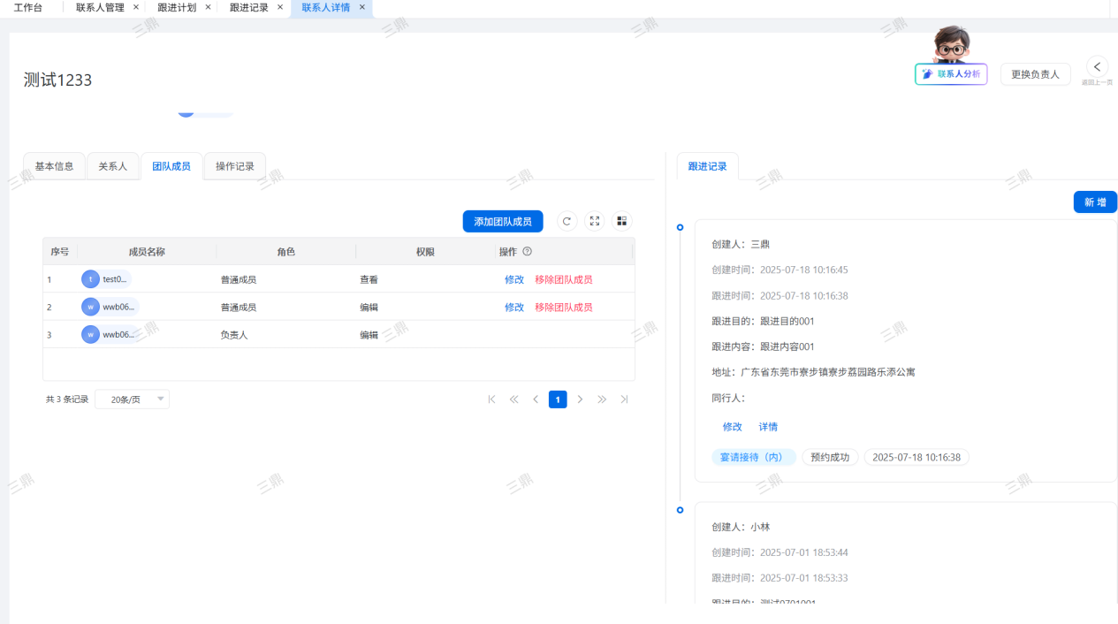Switch to the 操作记录 tab
The width and height of the screenshot is (1118, 624).
coord(235,166)
